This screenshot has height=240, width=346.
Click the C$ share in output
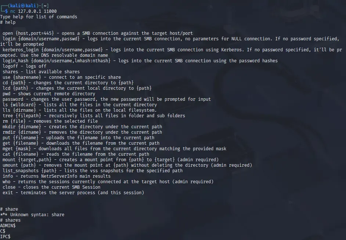(3, 232)
